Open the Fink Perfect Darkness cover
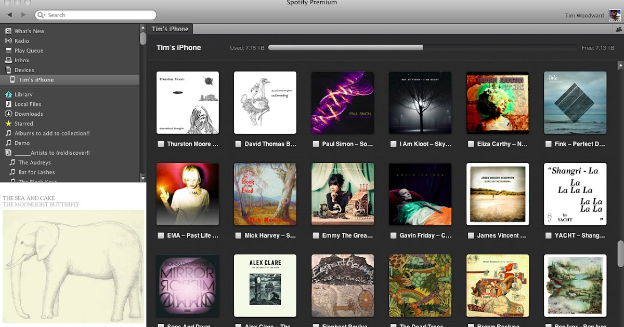This screenshot has width=624, height=327. [x=575, y=103]
